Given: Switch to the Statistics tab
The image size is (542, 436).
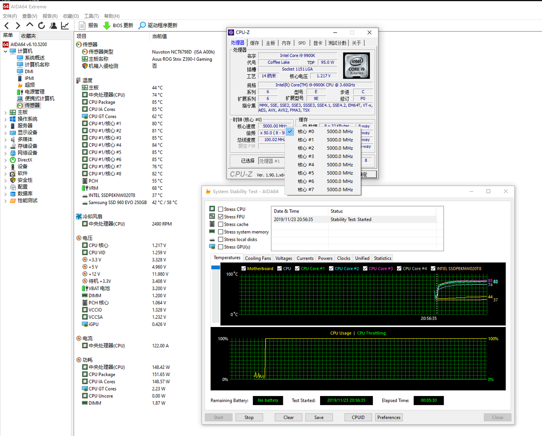Looking at the screenshot, I should [x=383, y=258].
